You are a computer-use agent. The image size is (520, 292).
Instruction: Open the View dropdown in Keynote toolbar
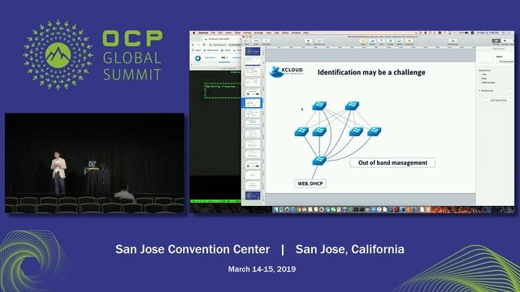247,41
